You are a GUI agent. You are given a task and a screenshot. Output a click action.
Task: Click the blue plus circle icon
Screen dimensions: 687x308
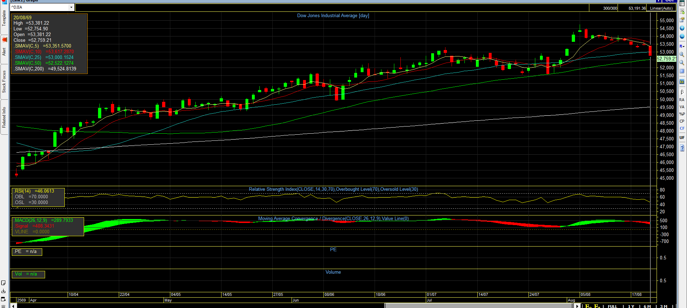click(x=682, y=28)
